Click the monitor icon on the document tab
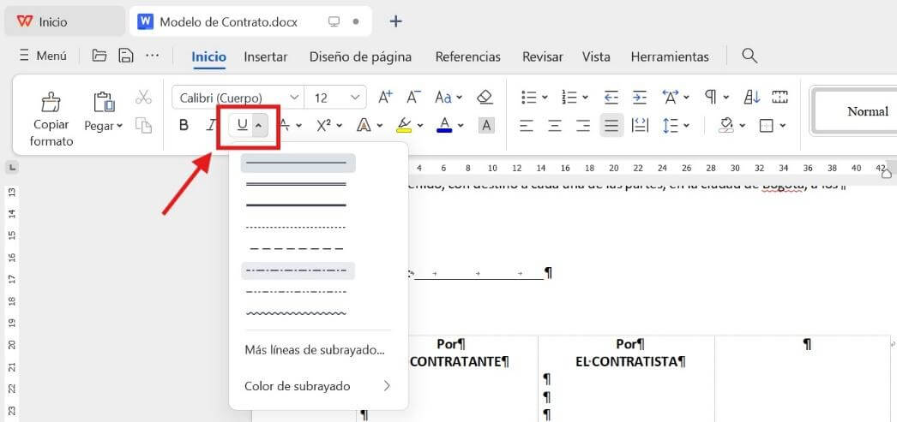 (x=334, y=21)
